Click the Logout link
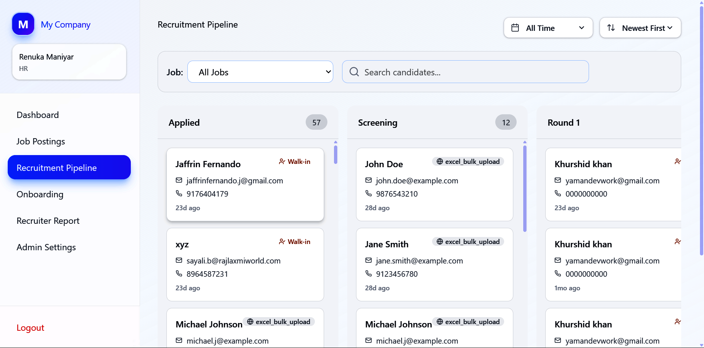Image resolution: width=704 pixels, height=348 pixels. coord(30,328)
